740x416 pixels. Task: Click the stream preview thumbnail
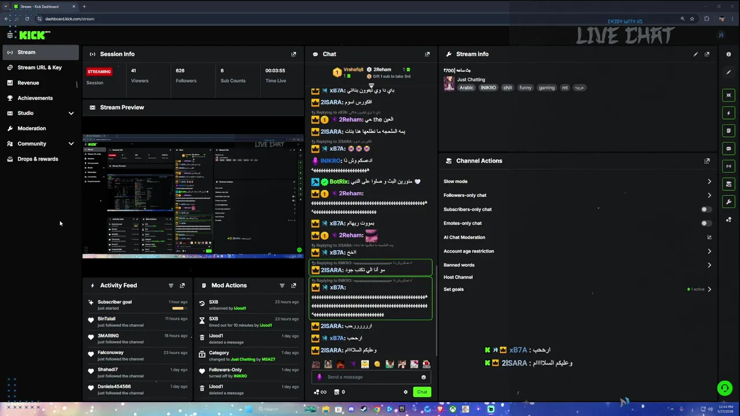(193, 196)
